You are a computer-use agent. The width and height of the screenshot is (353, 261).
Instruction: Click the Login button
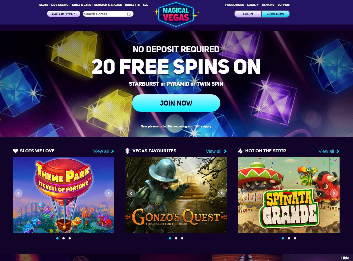click(x=248, y=14)
